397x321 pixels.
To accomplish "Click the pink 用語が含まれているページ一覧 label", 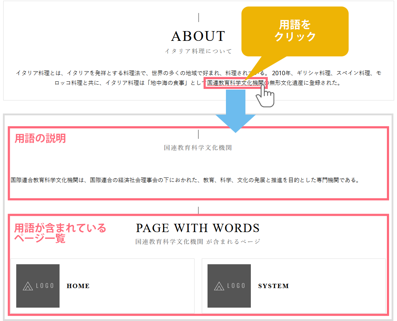I will (60, 233).
